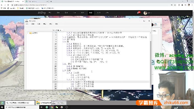The image size is (194, 109).
Task: Open WeChat from the Windows taskbar
Action: [x=57, y=107]
